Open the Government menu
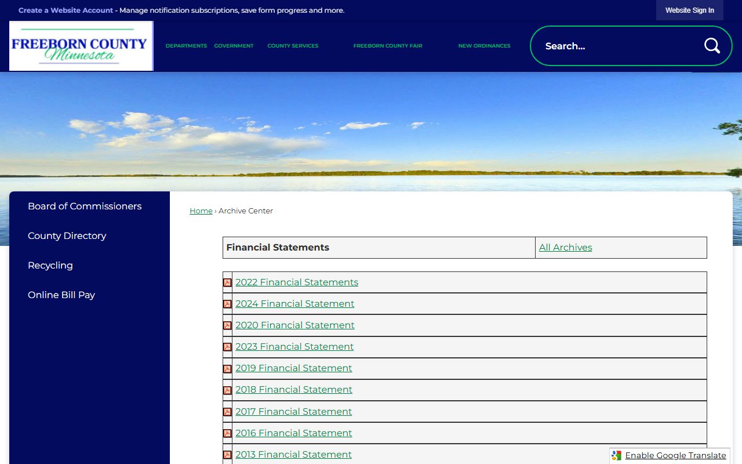The height and width of the screenshot is (464, 742). 234,46
